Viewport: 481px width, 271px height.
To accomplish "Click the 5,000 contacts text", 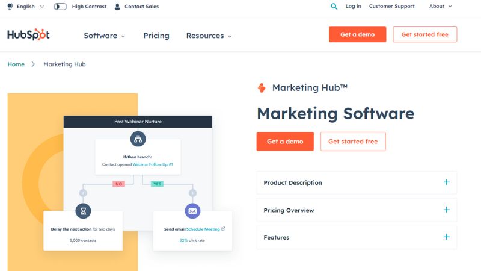I will point(83,240).
